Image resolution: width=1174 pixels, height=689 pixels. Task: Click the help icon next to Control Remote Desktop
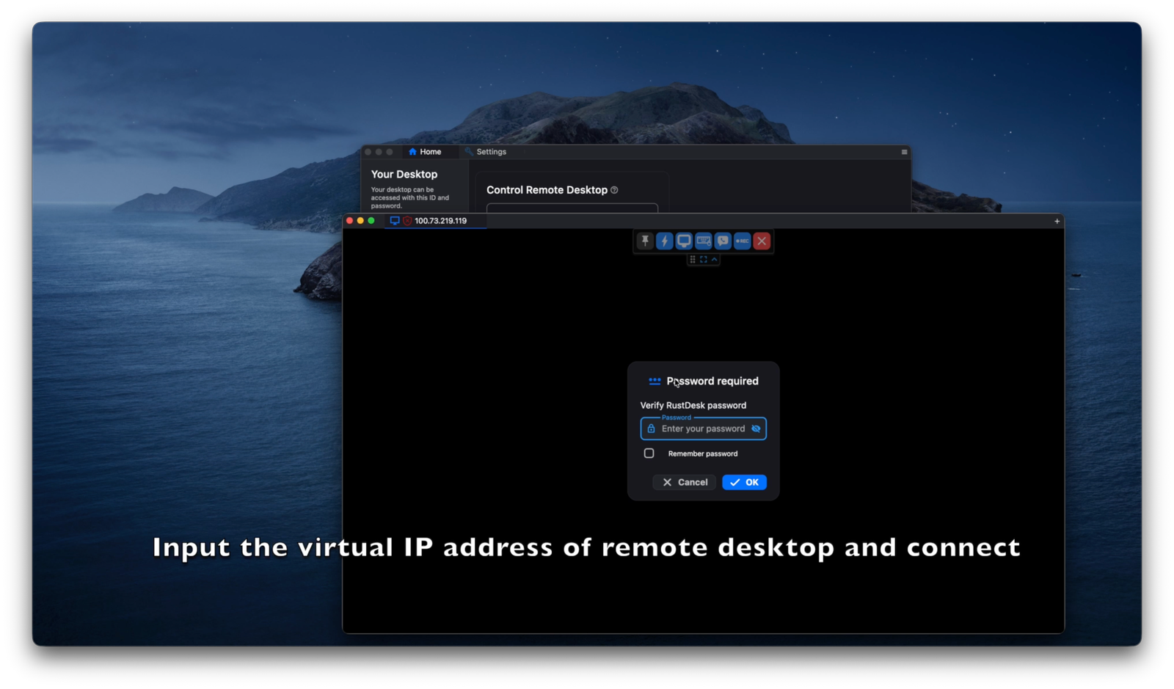(614, 189)
